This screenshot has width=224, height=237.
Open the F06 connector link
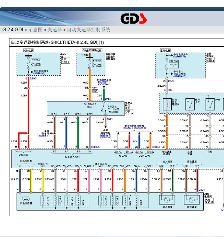(170, 90)
